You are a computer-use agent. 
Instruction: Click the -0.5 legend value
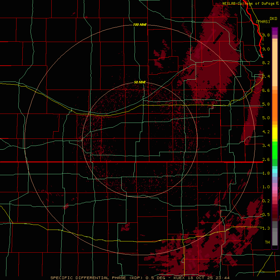pyautogui.click(x=265, y=215)
